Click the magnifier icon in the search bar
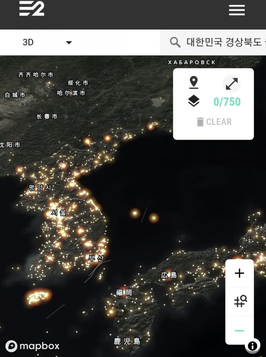 click(x=175, y=42)
